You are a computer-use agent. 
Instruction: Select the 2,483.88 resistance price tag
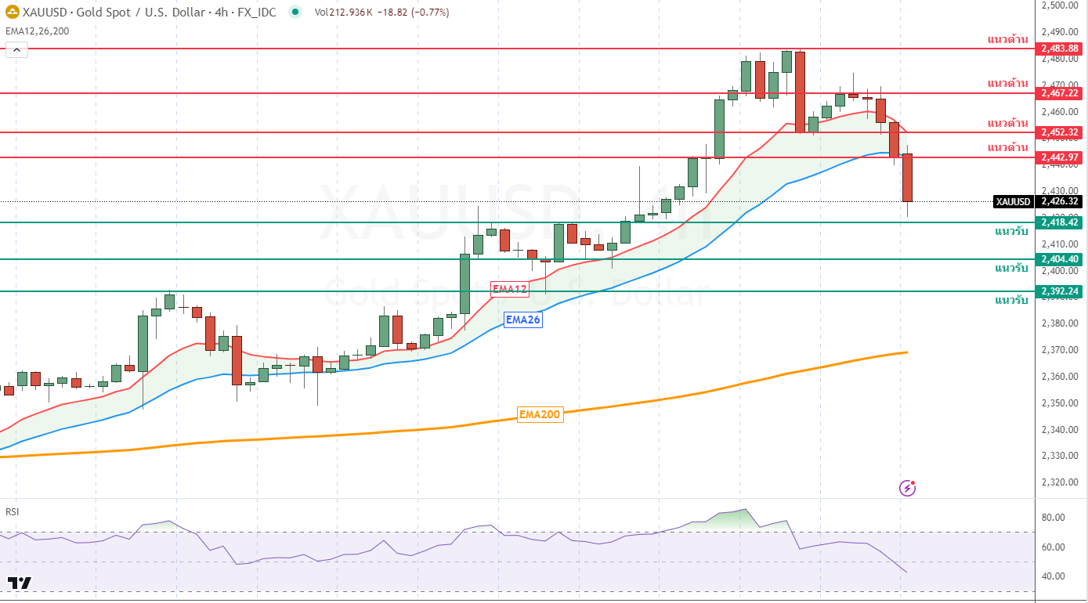coord(1060,49)
